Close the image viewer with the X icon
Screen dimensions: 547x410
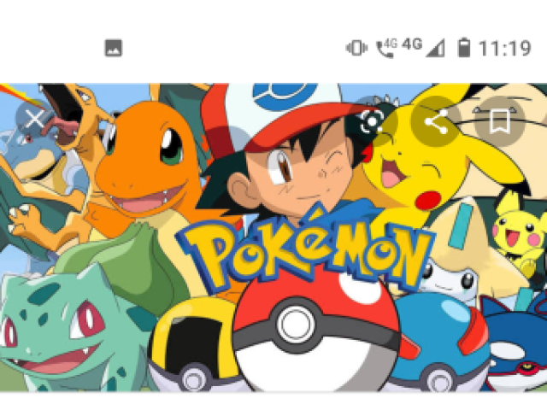coord(35,120)
